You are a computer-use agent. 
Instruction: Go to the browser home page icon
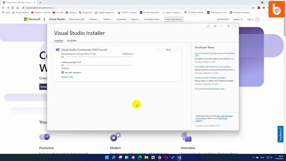tap(17, 8)
